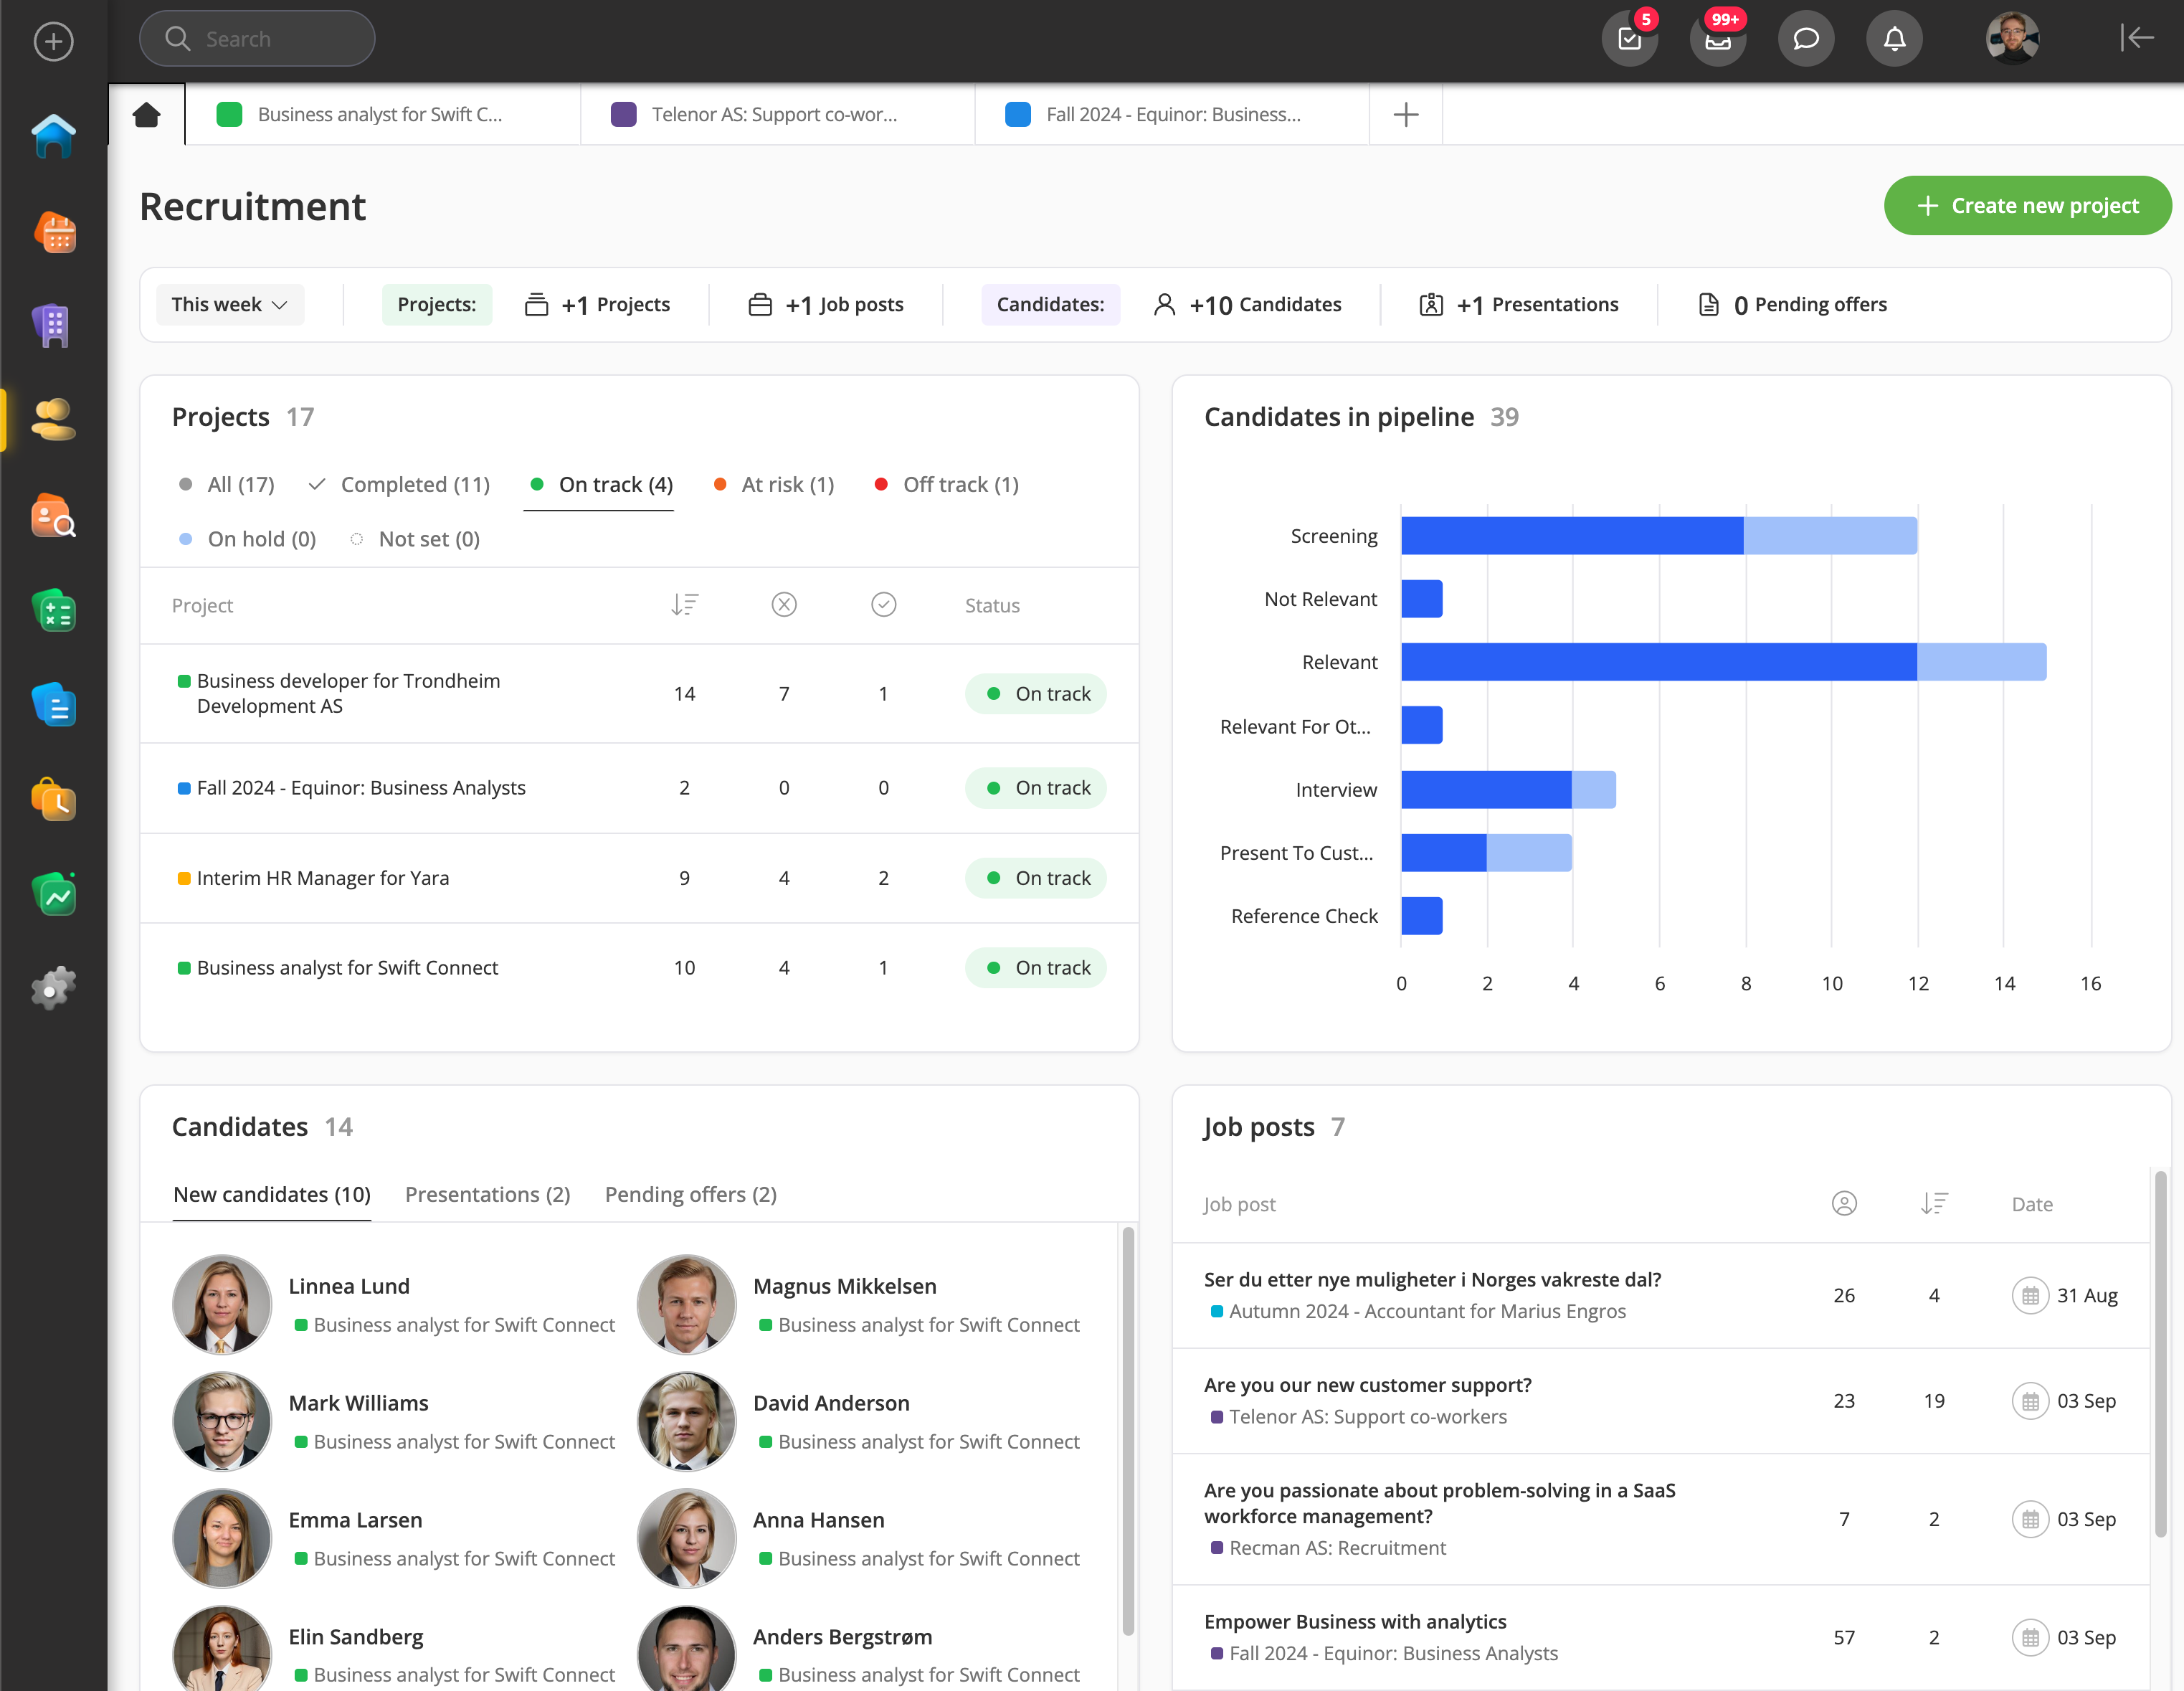Screen dimensions: 2184x1691
Task: Open Interim HR Manager for Yara project
Action: [x=322, y=878]
